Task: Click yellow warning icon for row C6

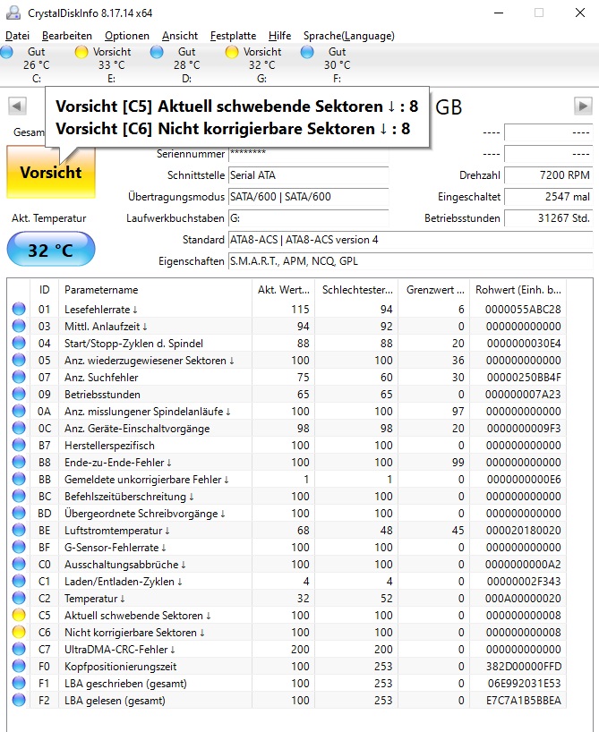Action: coord(19,632)
